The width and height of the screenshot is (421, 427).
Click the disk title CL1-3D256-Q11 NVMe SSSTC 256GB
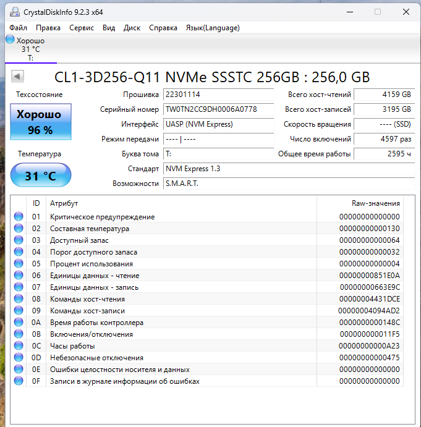click(212, 77)
